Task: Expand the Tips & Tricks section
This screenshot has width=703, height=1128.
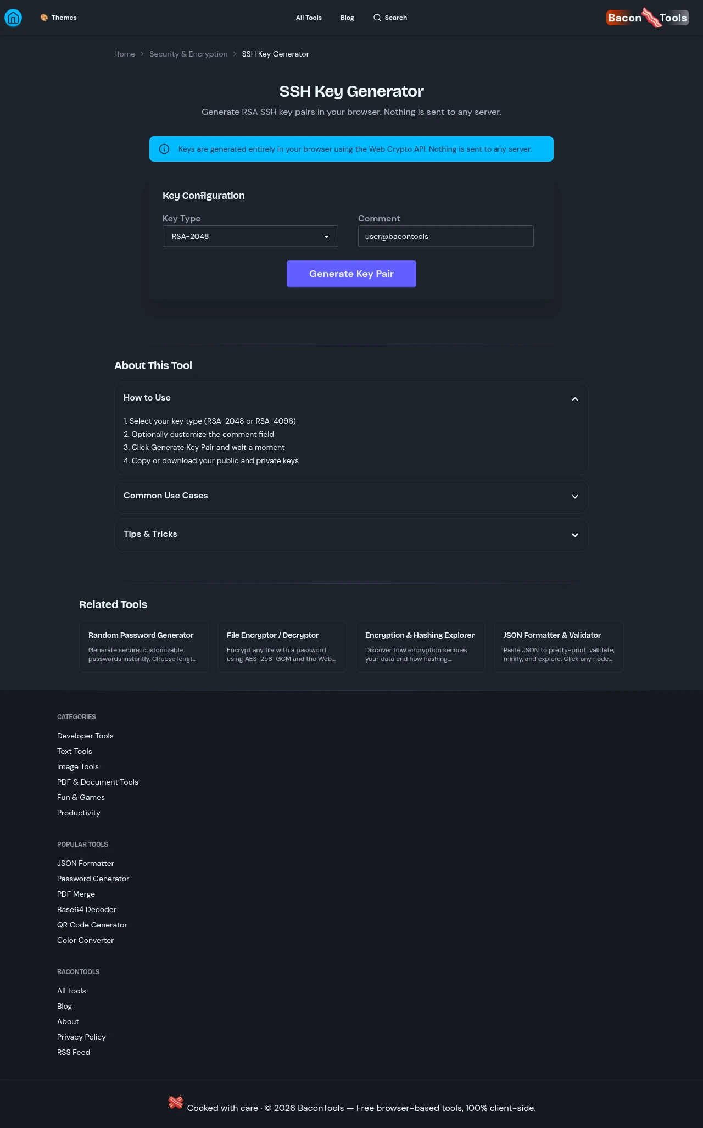Action: point(574,535)
